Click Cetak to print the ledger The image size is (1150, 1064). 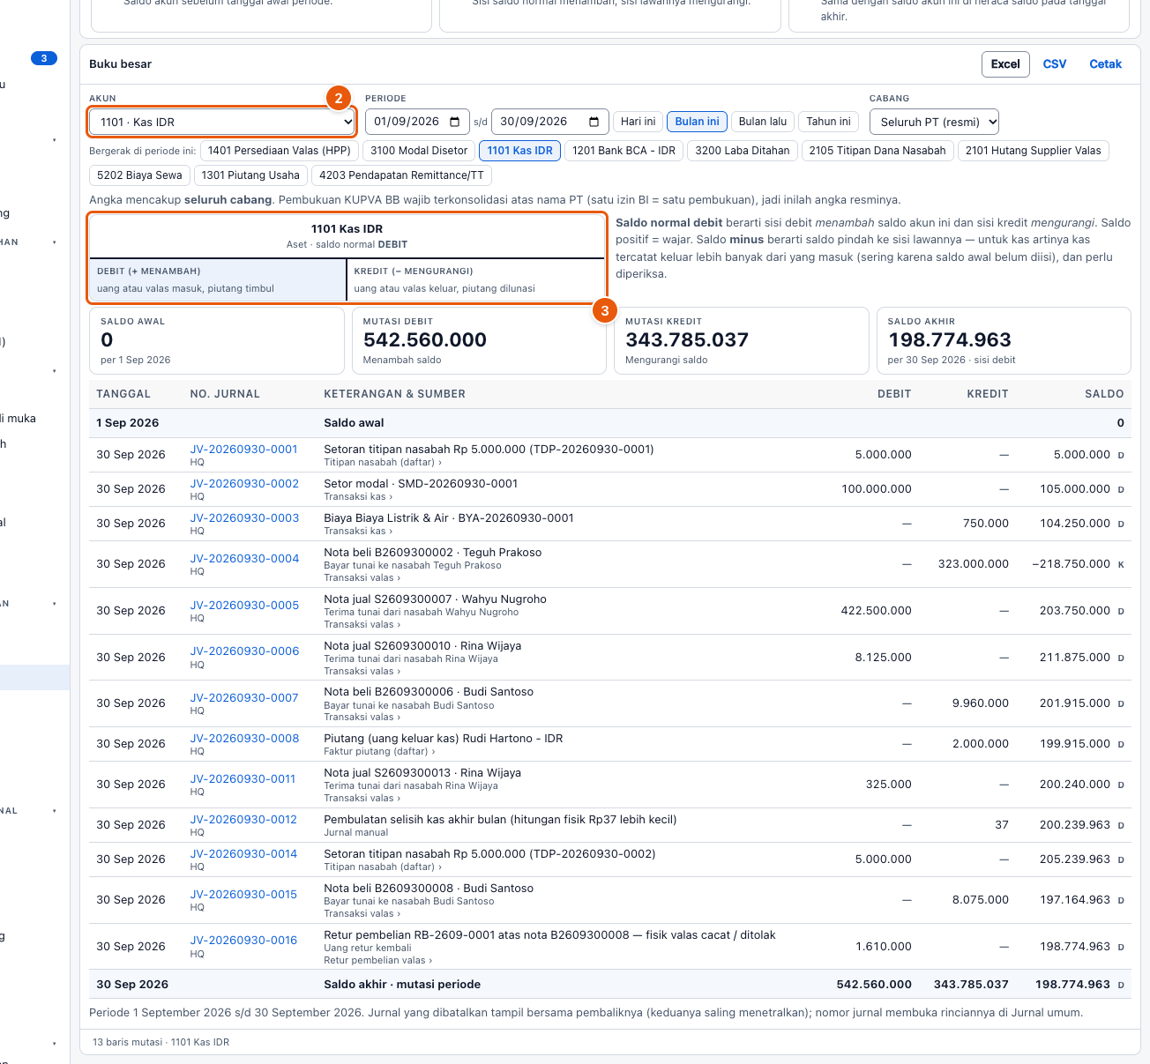click(1105, 64)
